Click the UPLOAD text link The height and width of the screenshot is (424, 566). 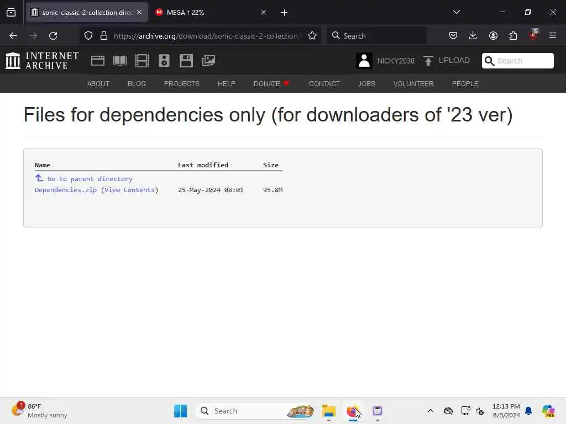(454, 61)
